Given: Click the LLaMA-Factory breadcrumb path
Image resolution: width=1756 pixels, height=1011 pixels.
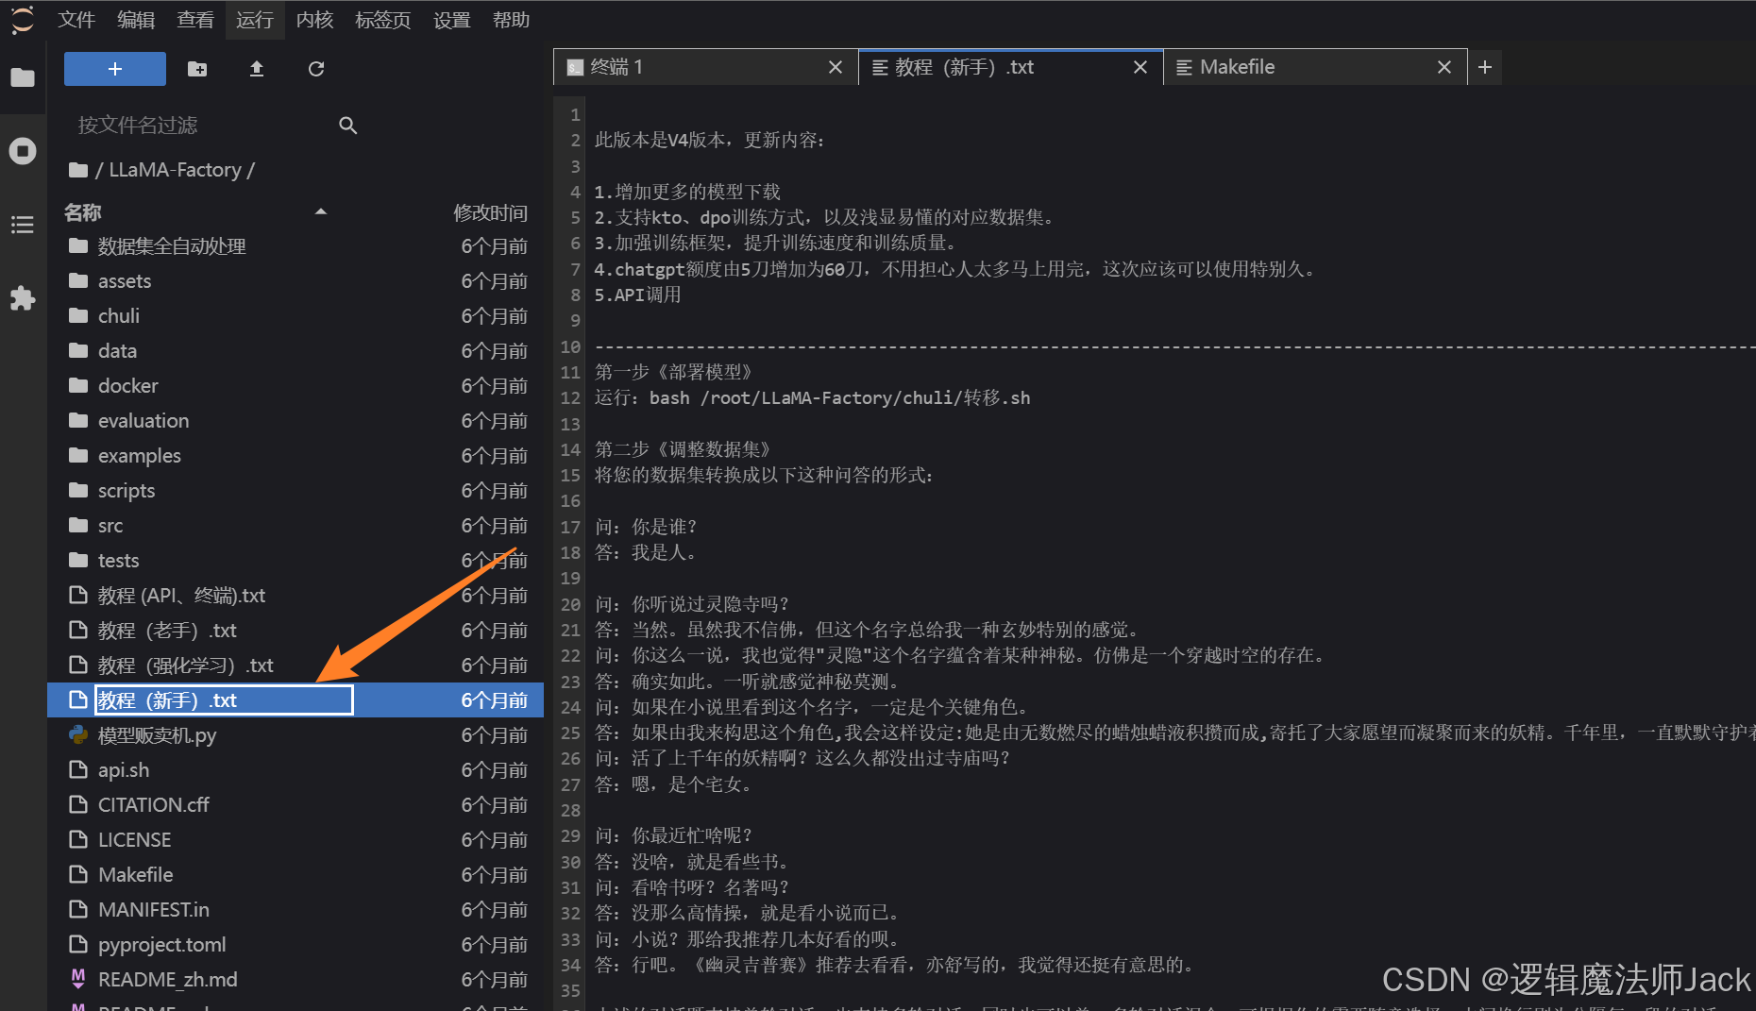Looking at the screenshot, I should [175, 170].
